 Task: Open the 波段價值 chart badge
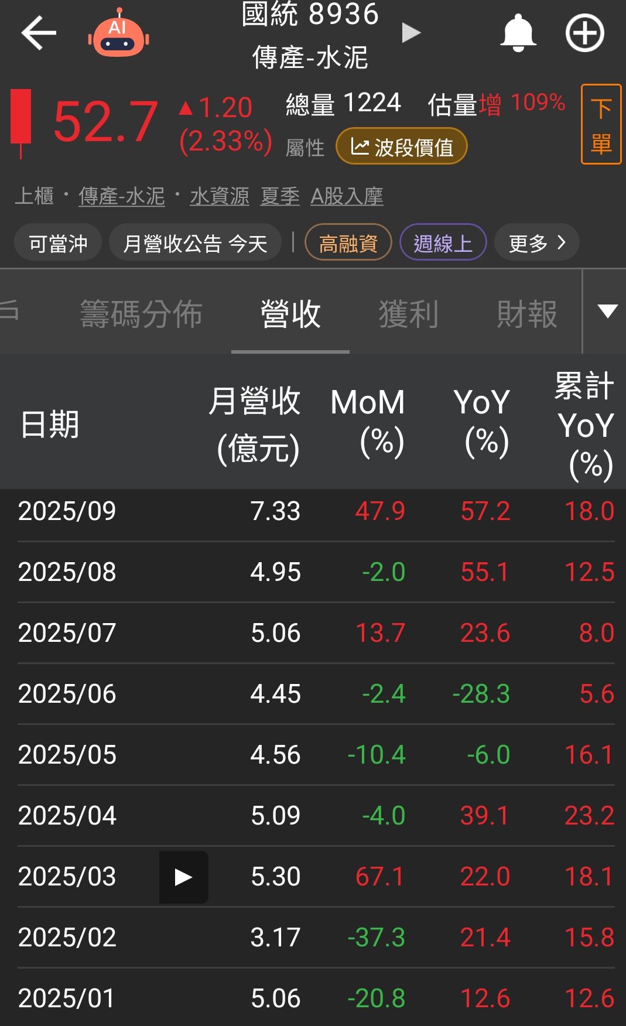[x=401, y=147]
